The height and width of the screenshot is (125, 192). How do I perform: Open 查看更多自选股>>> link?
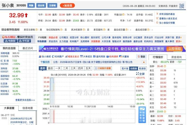coord(25,100)
